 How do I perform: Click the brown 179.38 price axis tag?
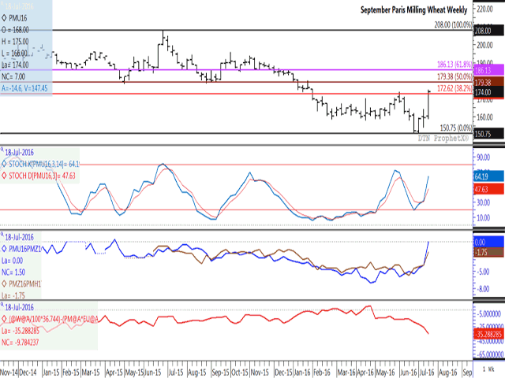click(489, 82)
